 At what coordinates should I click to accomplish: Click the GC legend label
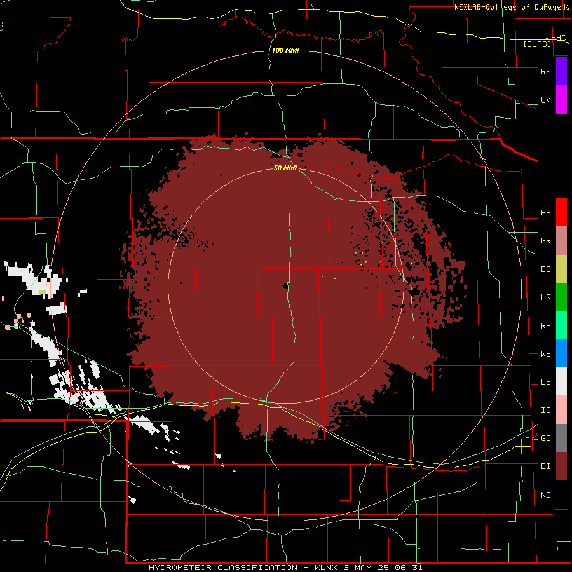pyautogui.click(x=545, y=439)
